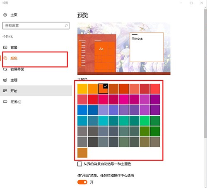Open Lock screen icon in sidebar

click(5, 69)
